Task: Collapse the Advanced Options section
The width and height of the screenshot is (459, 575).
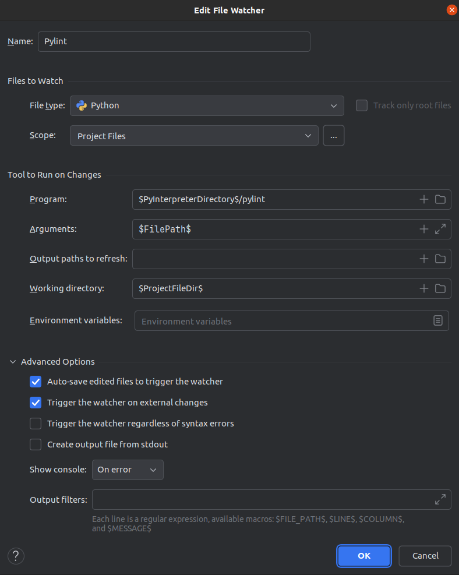Action: 13,361
